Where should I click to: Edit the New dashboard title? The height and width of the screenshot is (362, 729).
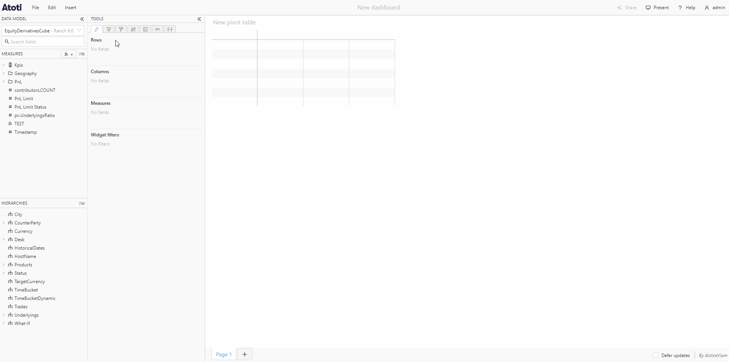pyautogui.click(x=379, y=7)
